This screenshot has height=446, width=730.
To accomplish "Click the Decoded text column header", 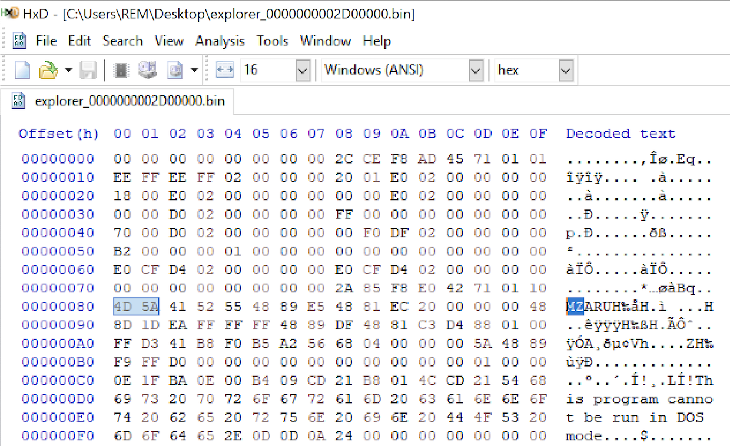I will [x=620, y=134].
